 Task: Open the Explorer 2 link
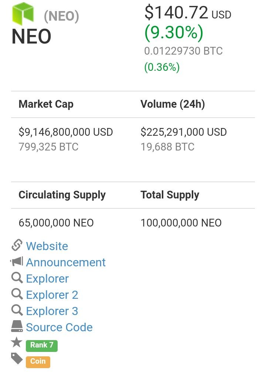[52, 295]
